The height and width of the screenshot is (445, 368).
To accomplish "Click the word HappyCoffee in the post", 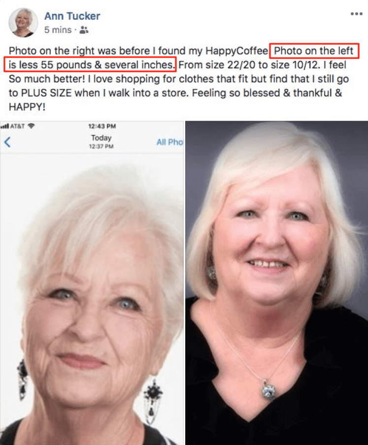I will (236, 51).
